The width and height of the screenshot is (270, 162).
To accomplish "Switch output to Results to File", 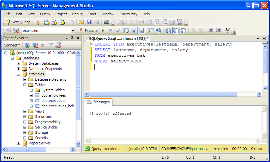I will pos(184,31).
